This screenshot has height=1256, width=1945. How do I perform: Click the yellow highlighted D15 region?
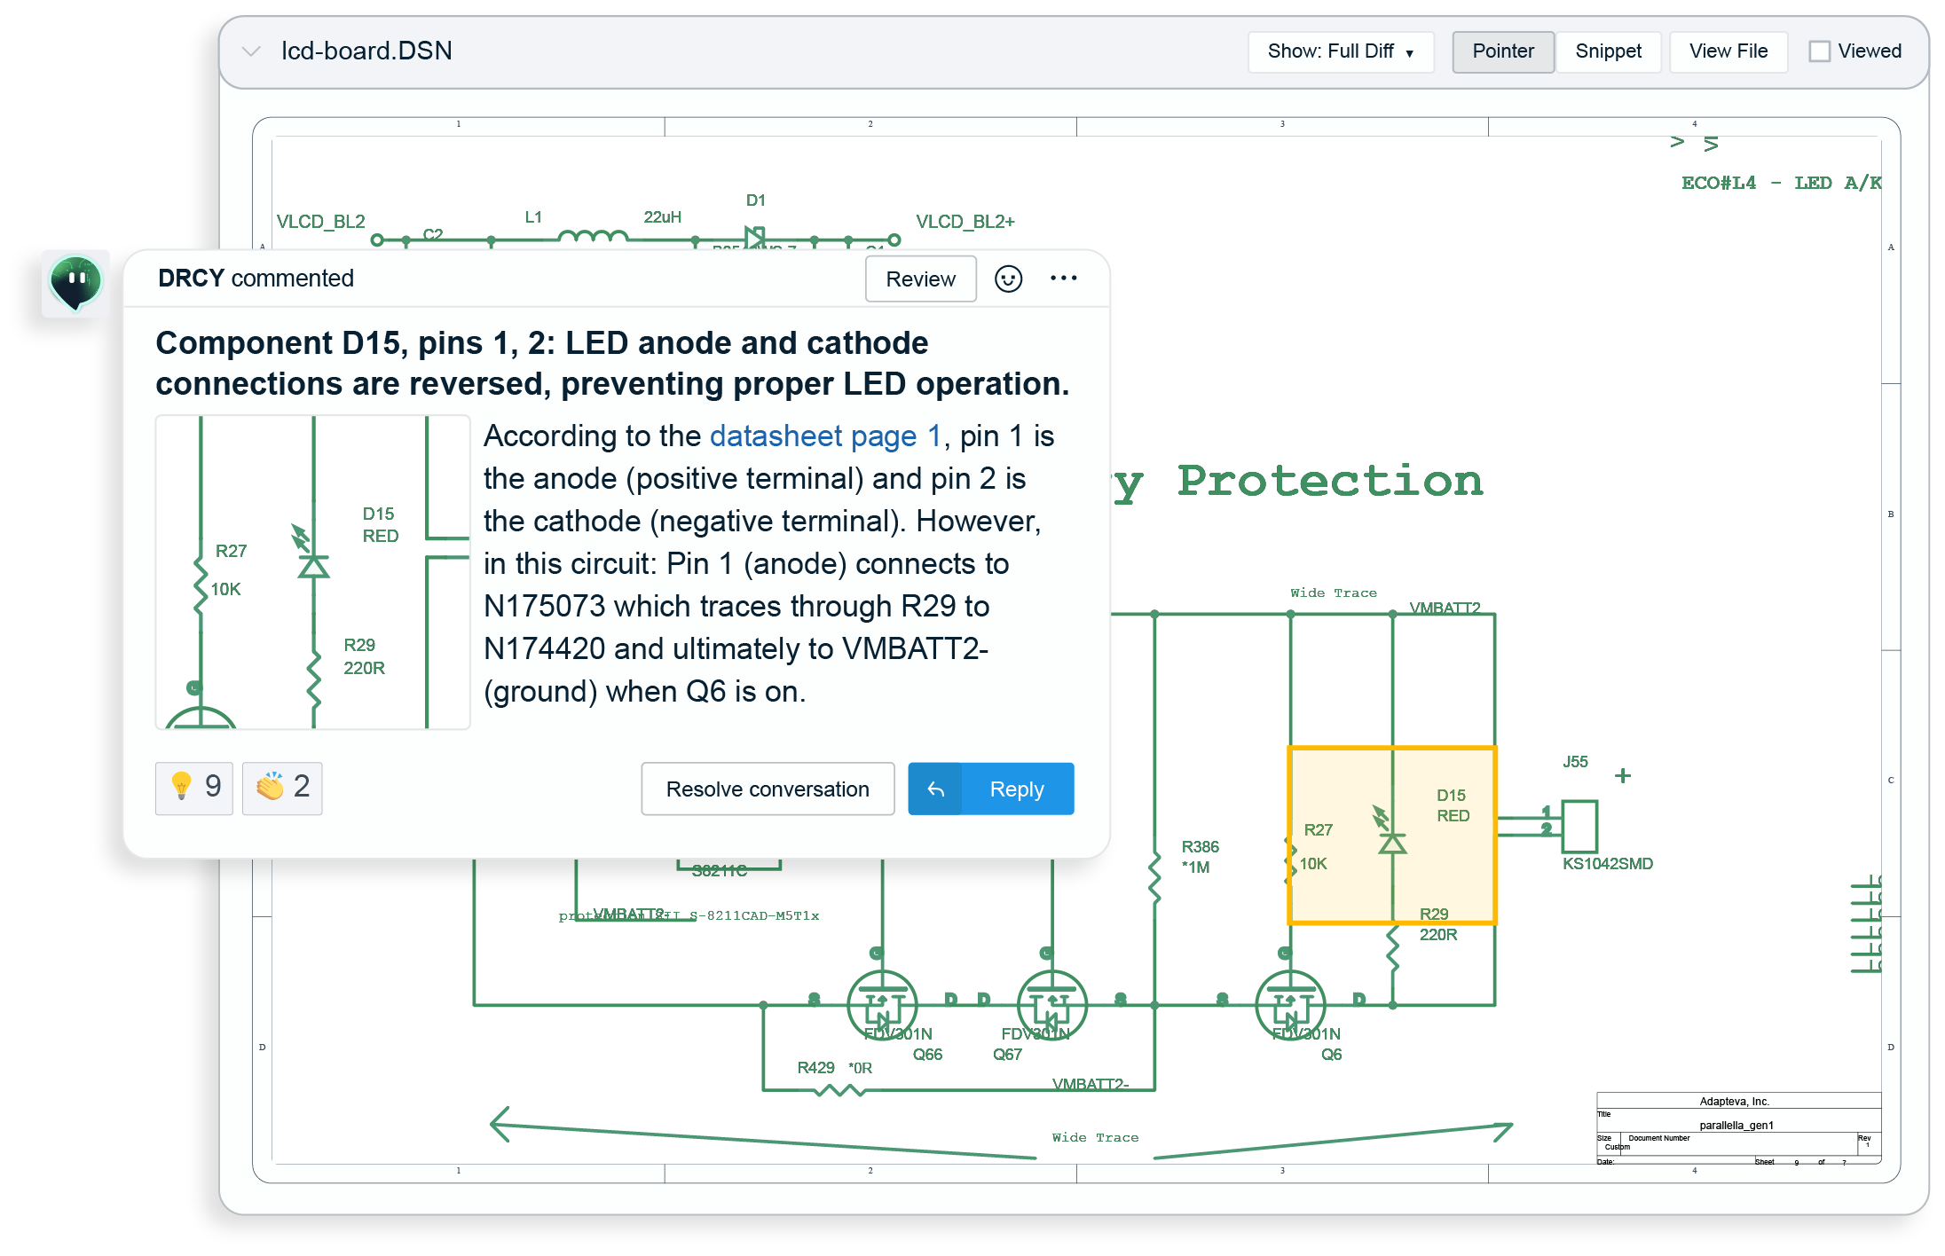pyautogui.click(x=1391, y=836)
